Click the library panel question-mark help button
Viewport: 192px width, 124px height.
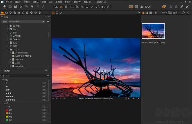pyautogui.click(x=46, y=17)
